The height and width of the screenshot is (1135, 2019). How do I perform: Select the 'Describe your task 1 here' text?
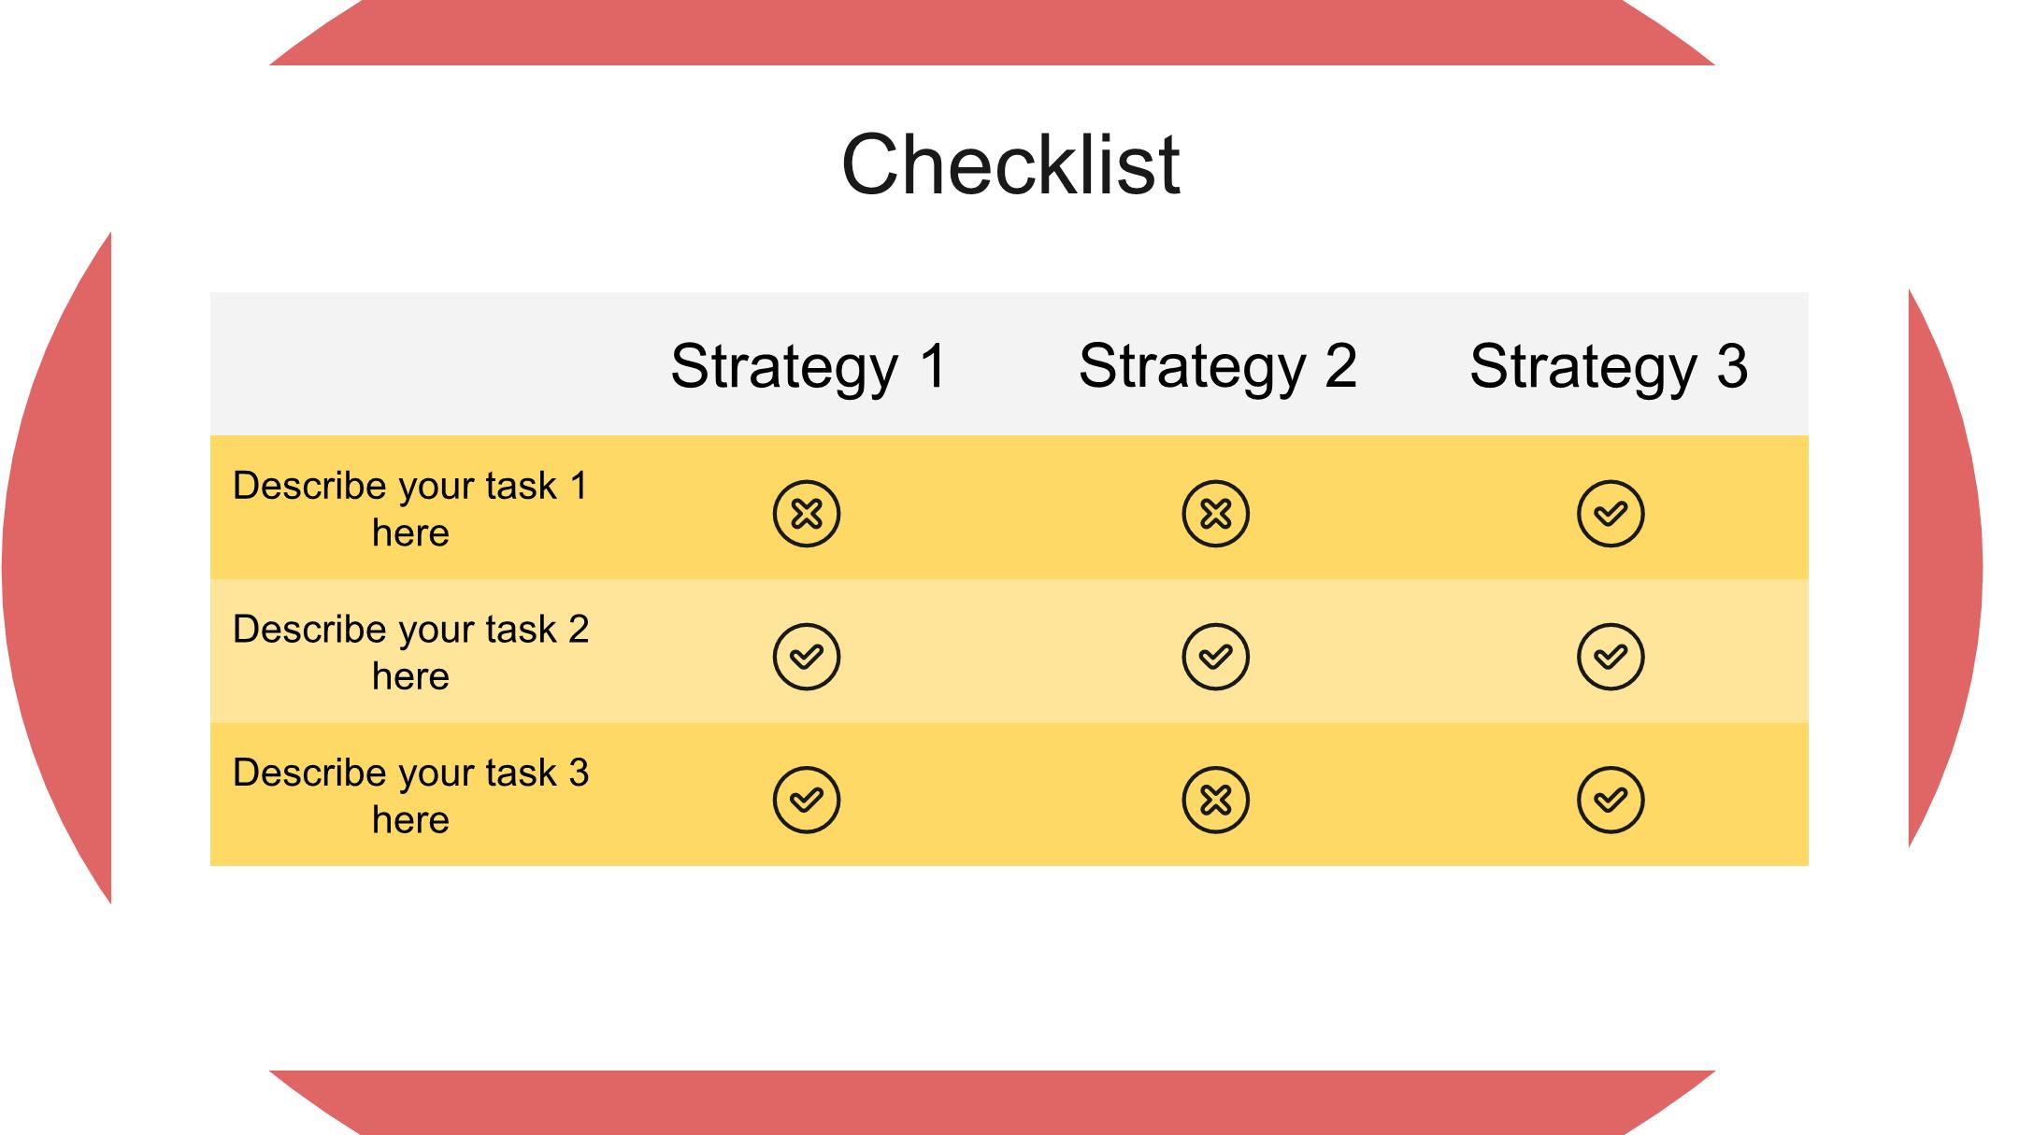(410, 509)
